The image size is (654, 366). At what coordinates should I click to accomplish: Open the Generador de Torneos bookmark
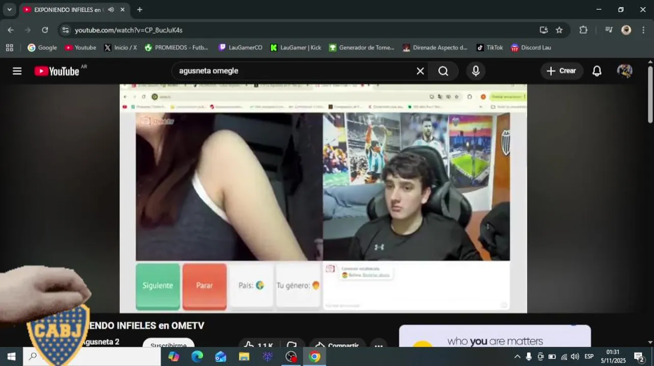(x=362, y=47)
